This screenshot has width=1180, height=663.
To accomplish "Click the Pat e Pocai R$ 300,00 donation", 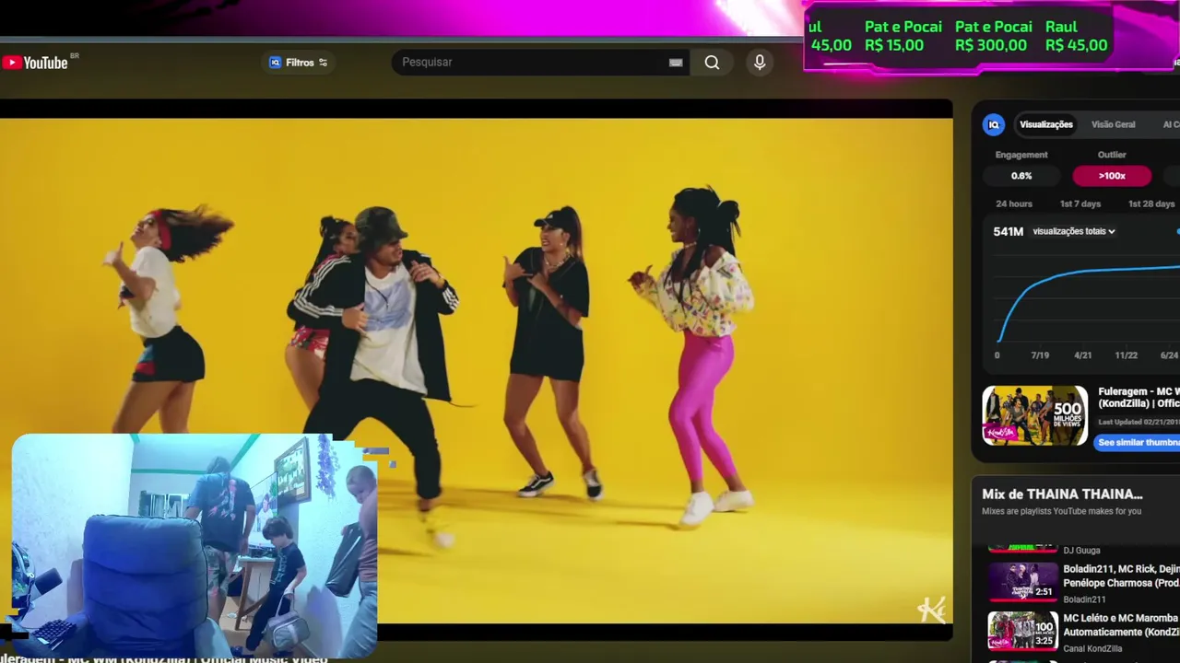I will pyautogui.click(x=993, y=36).
